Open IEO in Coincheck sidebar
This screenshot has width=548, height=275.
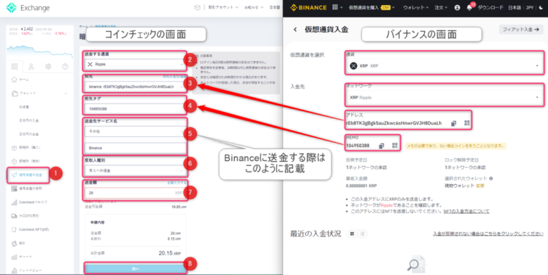[18, 243]
